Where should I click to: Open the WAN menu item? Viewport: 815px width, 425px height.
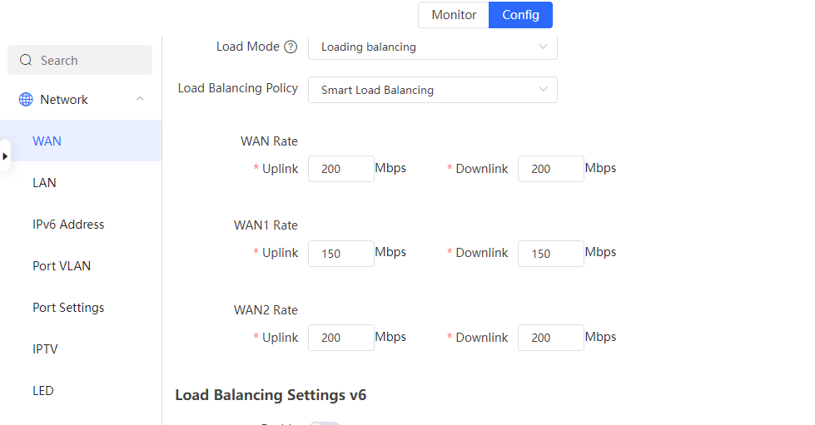tap(47, 141)
